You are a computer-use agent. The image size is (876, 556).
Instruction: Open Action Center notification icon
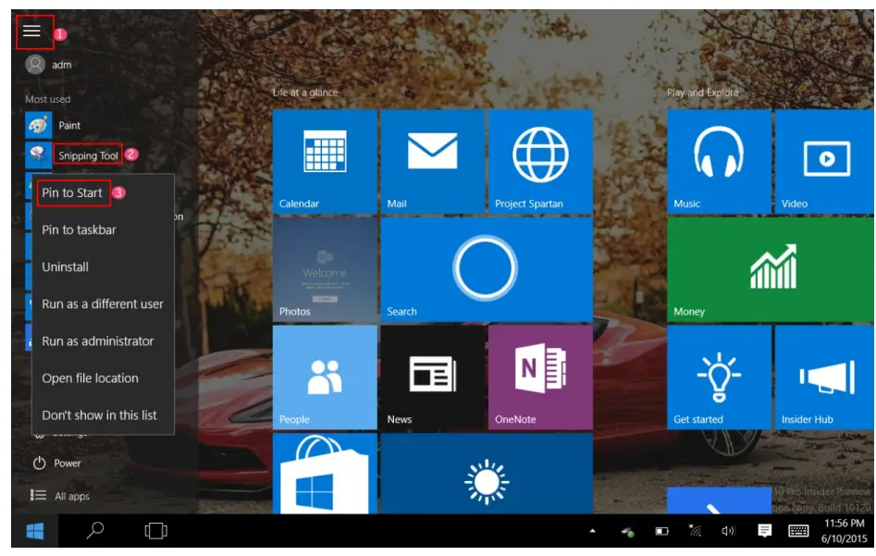coord(765,530)
